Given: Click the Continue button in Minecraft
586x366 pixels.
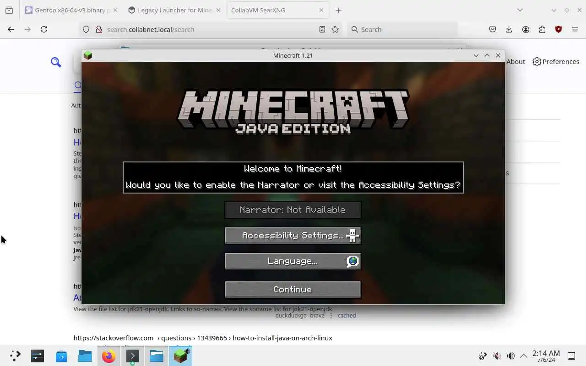Looking at the screenshot, I should [x=293, y=290].
